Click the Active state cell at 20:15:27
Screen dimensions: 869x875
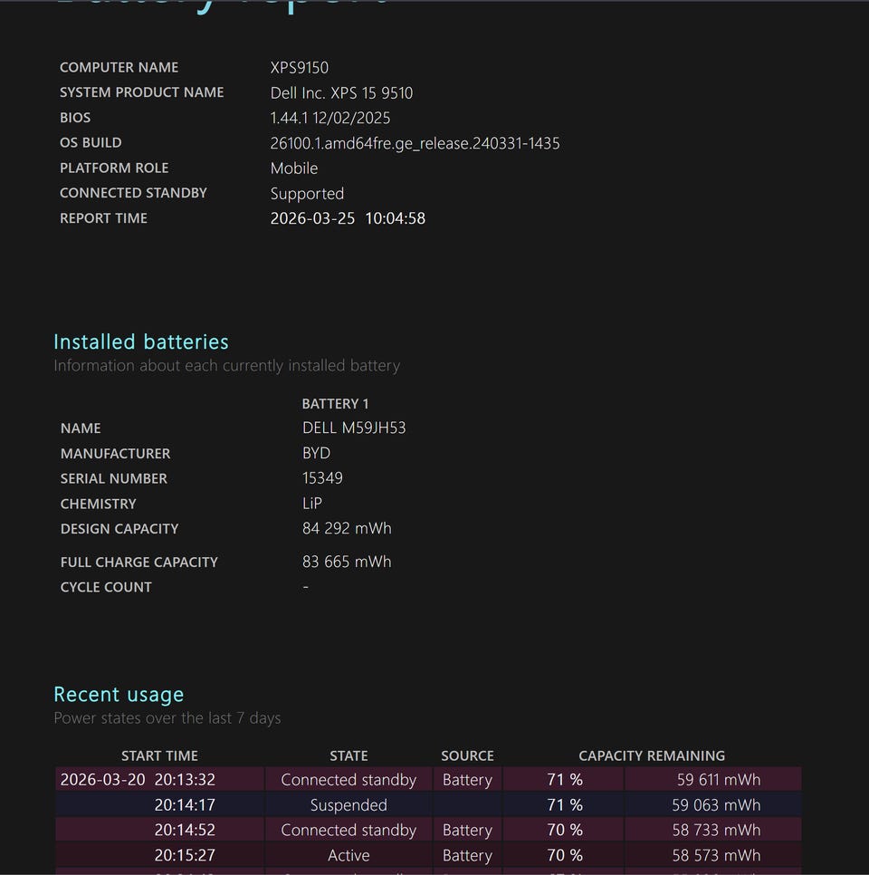[349, 855]
